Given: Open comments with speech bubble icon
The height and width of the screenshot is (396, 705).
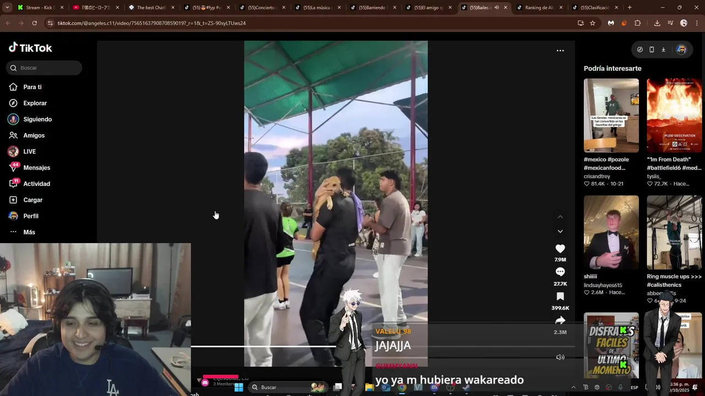Looking at the screenshot, I should coord(560,272).
